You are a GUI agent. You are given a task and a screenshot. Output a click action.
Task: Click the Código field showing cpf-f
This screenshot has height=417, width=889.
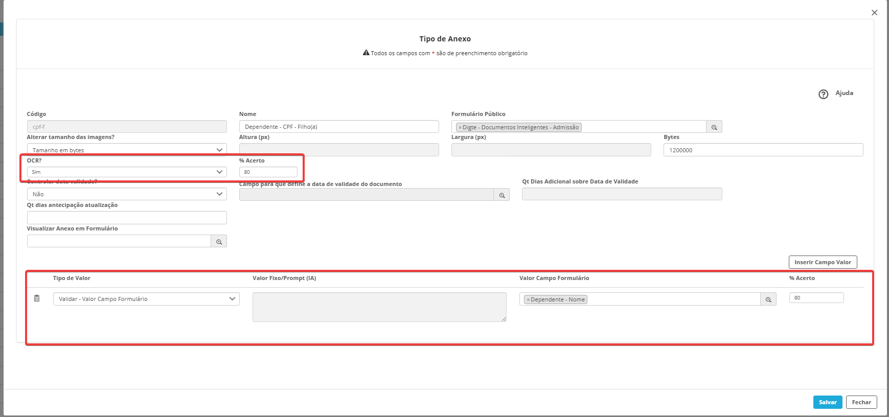coord(127,127)
